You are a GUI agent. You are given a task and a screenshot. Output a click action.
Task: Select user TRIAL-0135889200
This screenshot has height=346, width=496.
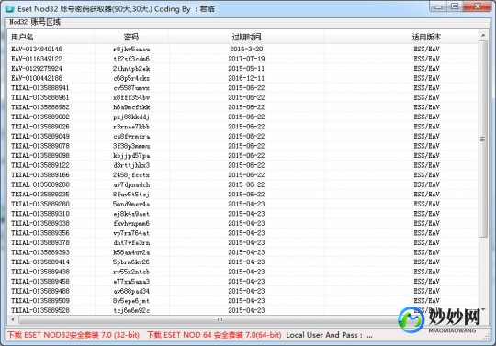click(x=40, y=184)
